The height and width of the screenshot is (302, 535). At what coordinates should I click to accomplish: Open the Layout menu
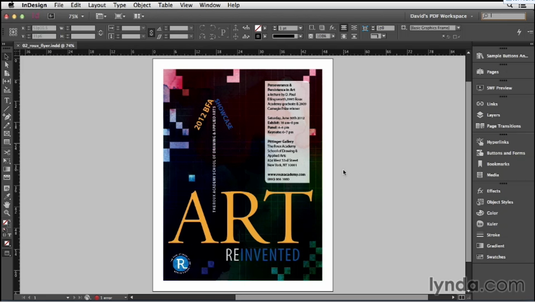(97, 5)
